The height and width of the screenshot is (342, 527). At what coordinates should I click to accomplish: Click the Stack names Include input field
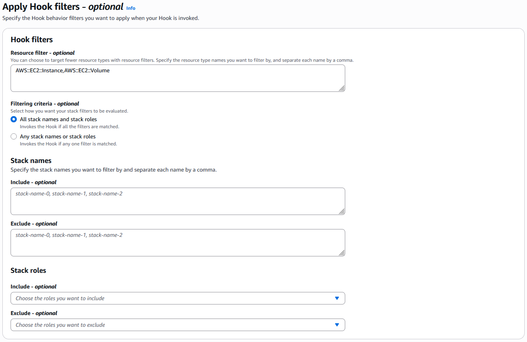coord(178,201)
